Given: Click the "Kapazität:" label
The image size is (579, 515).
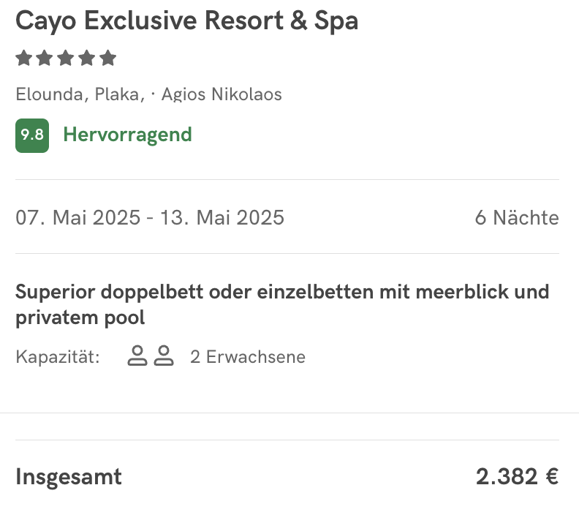Looking at the screenshot, I should (58, 357).
